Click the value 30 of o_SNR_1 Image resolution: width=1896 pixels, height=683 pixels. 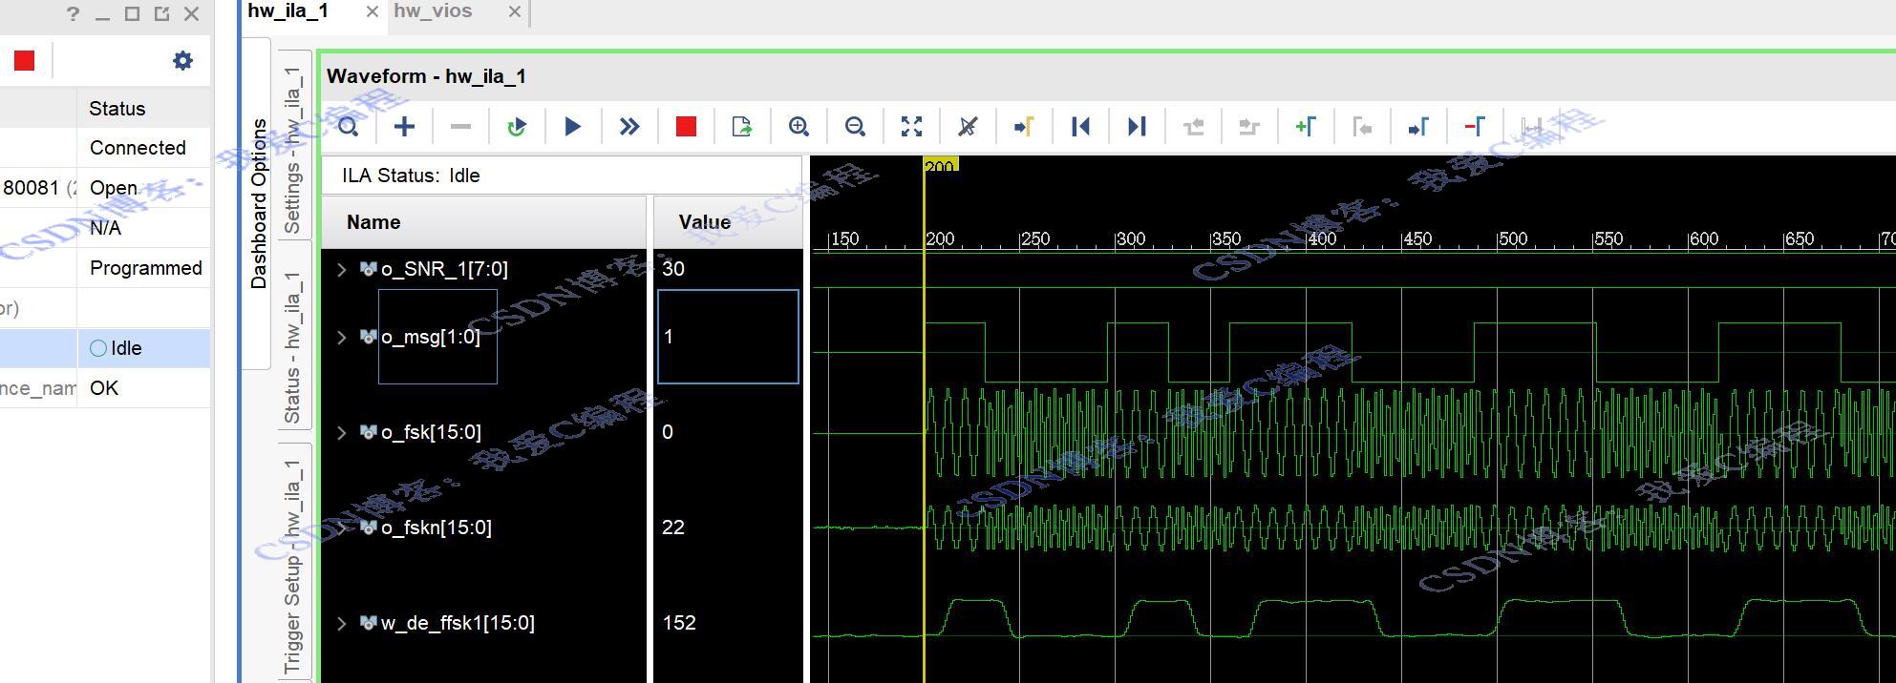(673, 269)
